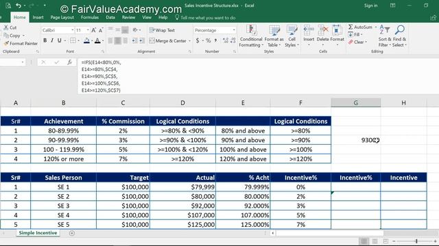Image resolution: width=439 pixels, height=246 pixels.
Task: Open Cell Styles gallery
Action: coord(292,36)
